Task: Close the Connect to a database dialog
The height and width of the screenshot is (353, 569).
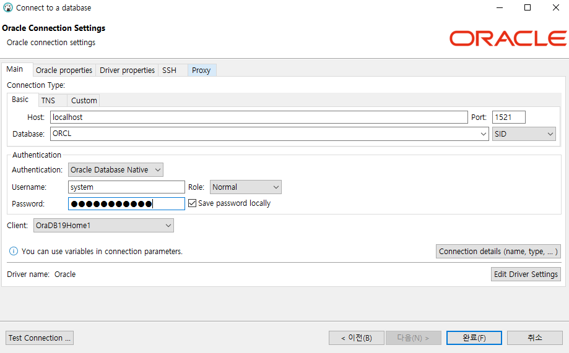Action: (x=555, y=7)
